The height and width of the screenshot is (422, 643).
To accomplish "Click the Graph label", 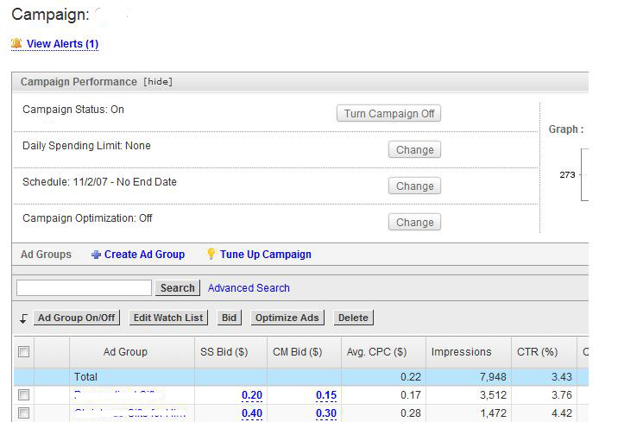I will tap(566, 129).
